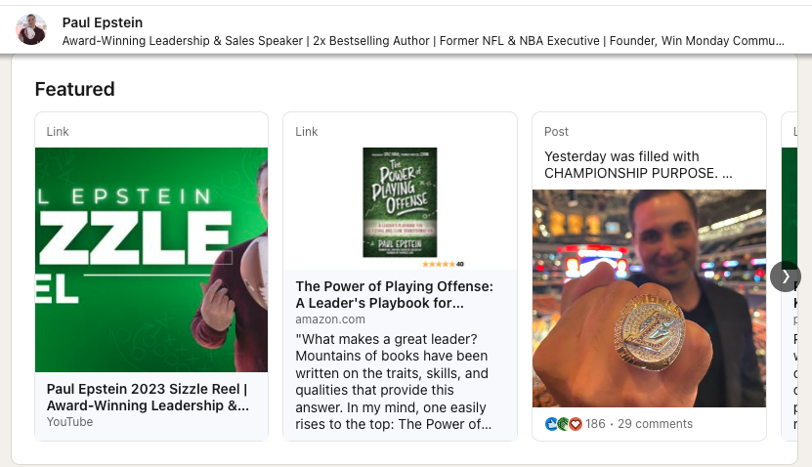Open the championship ring post photo
Screen dimensions: 812x467
tap(649, 298)
